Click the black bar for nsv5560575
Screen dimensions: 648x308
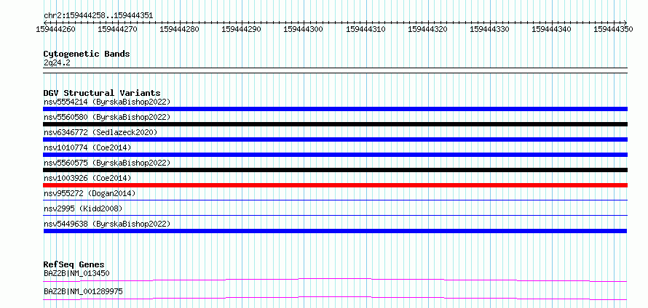click(335, 170)
